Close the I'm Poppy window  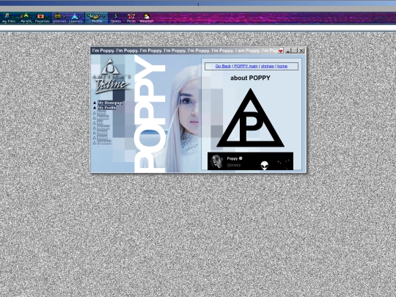(301, 51)
